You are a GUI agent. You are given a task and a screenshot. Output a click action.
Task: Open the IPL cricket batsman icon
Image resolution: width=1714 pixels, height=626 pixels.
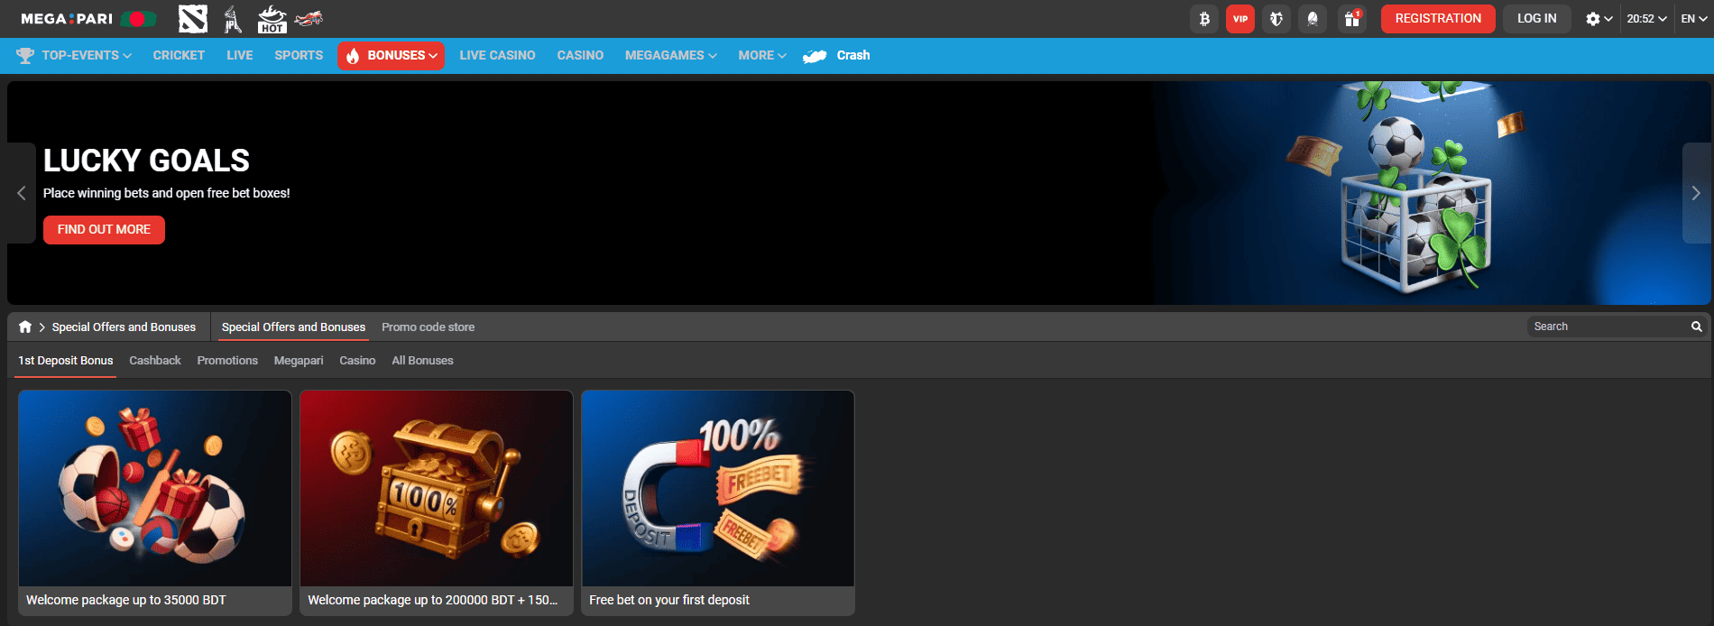point(233,18)
